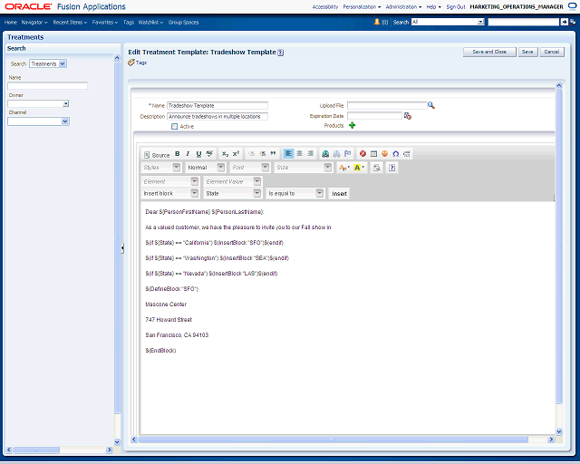The image size is (580, 464).
Task: Click the Insert button
Action: (339, 194)
